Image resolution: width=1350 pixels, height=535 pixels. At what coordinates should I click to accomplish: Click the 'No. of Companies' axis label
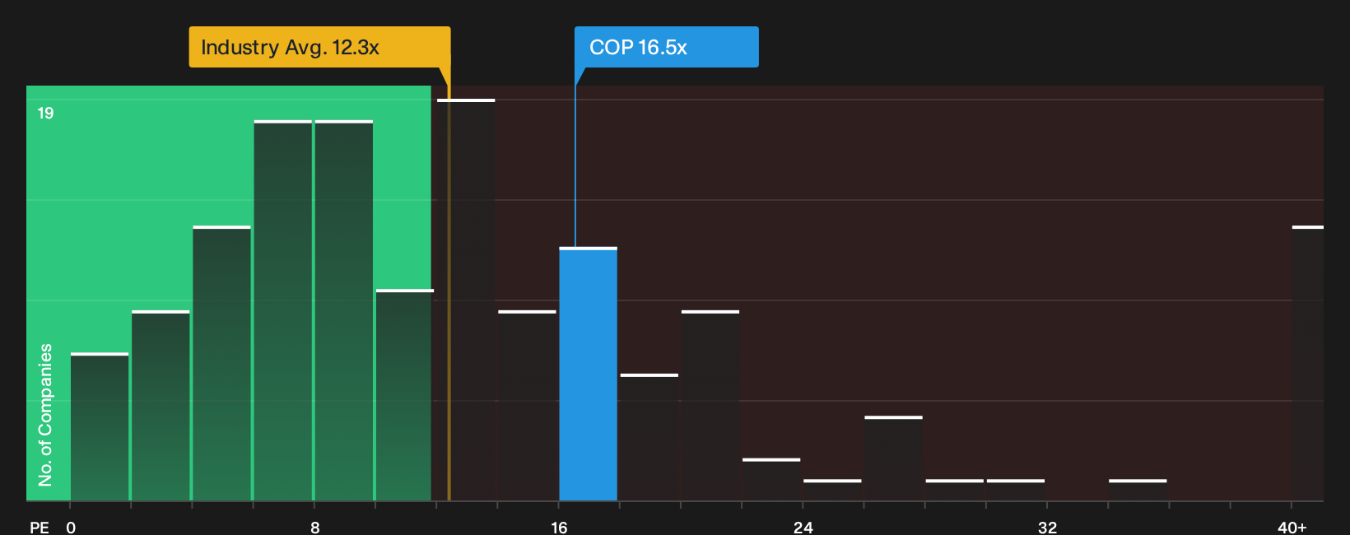[45, 415]
